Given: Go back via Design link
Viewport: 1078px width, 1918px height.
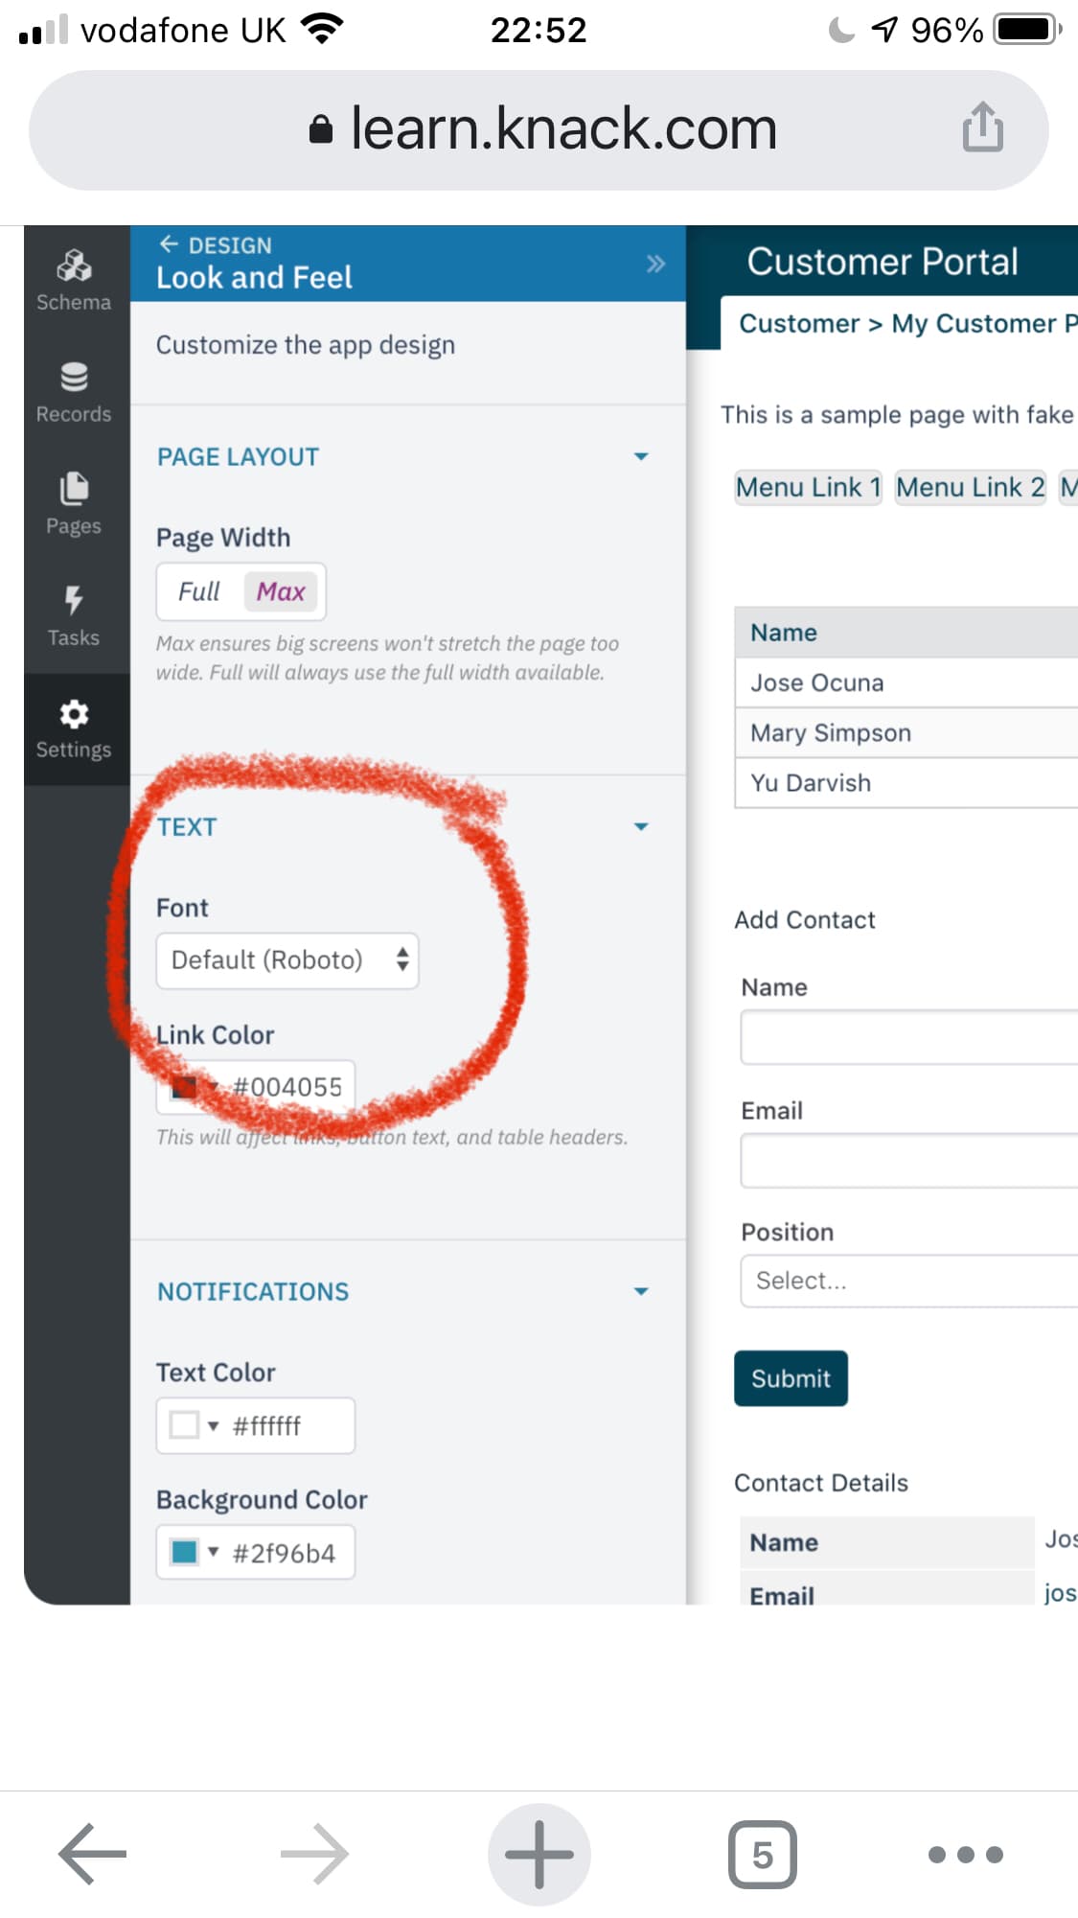Looking at the screenshot, I should click(x=217, y=244).
